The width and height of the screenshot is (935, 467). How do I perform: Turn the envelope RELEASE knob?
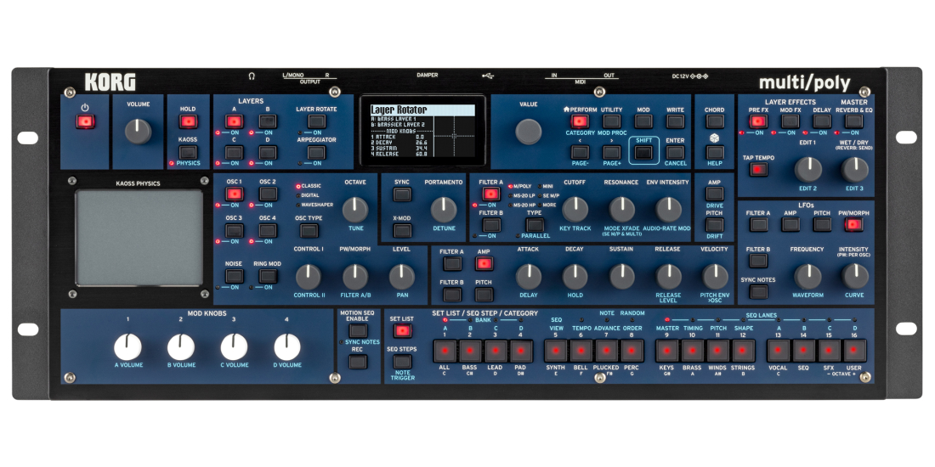click(668, 277)
